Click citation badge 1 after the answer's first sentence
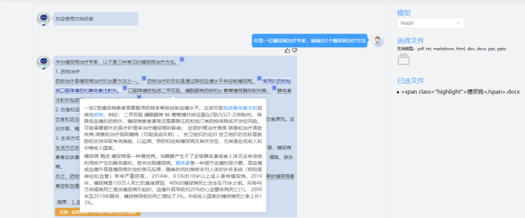The width and height of the screenshot is (525, 218). click(182, 59)
